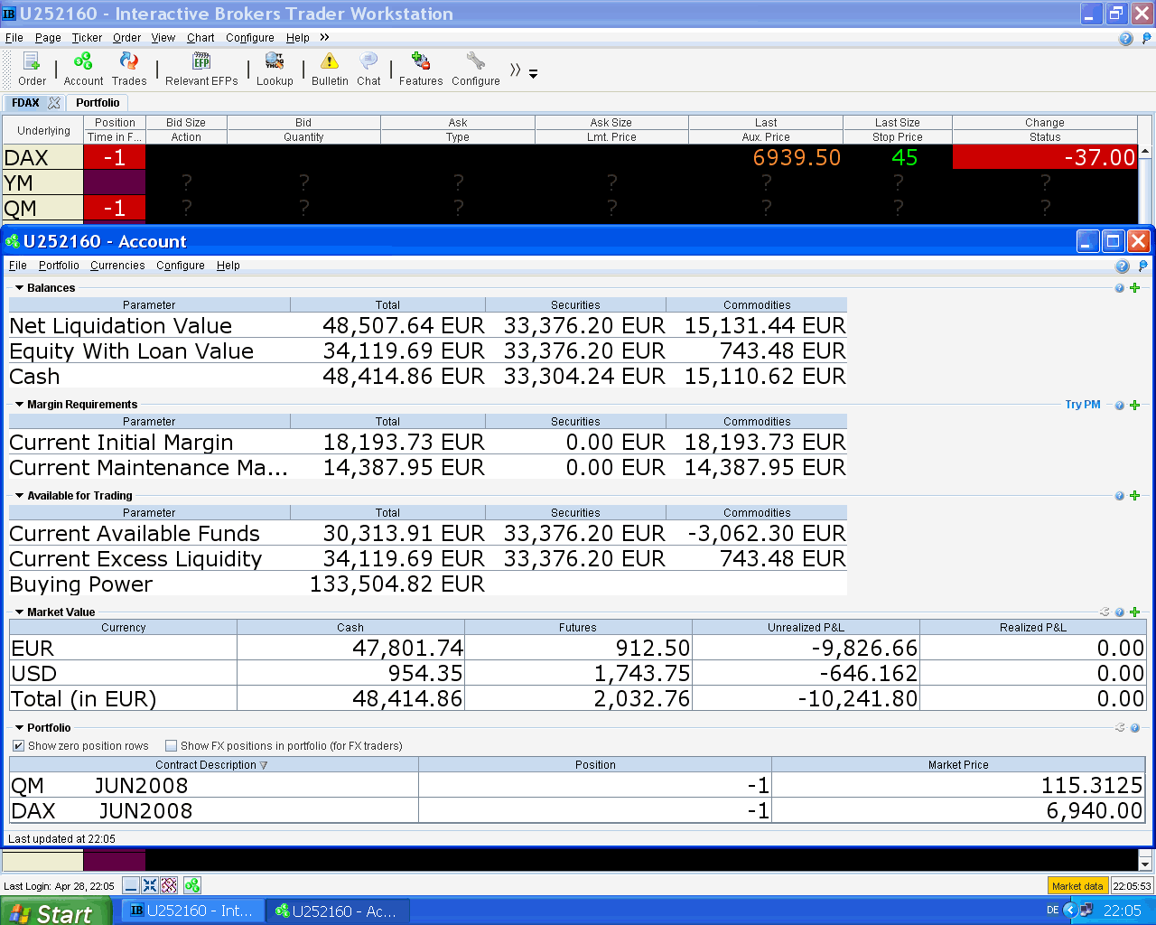Open the Chat toolbar icon

tap(368, 69)
